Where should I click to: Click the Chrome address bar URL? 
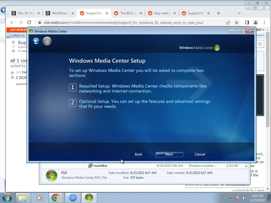(124, 23)
